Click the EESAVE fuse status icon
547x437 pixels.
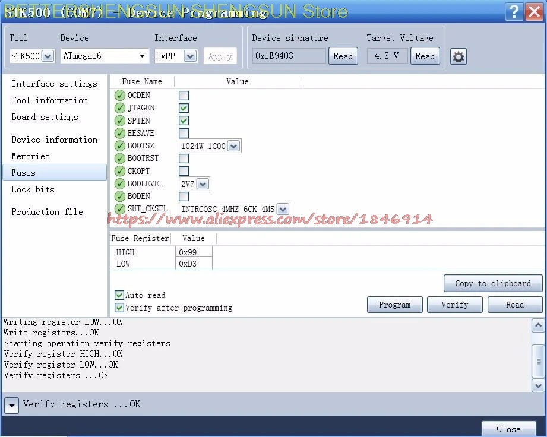click(x=119, y=133)
